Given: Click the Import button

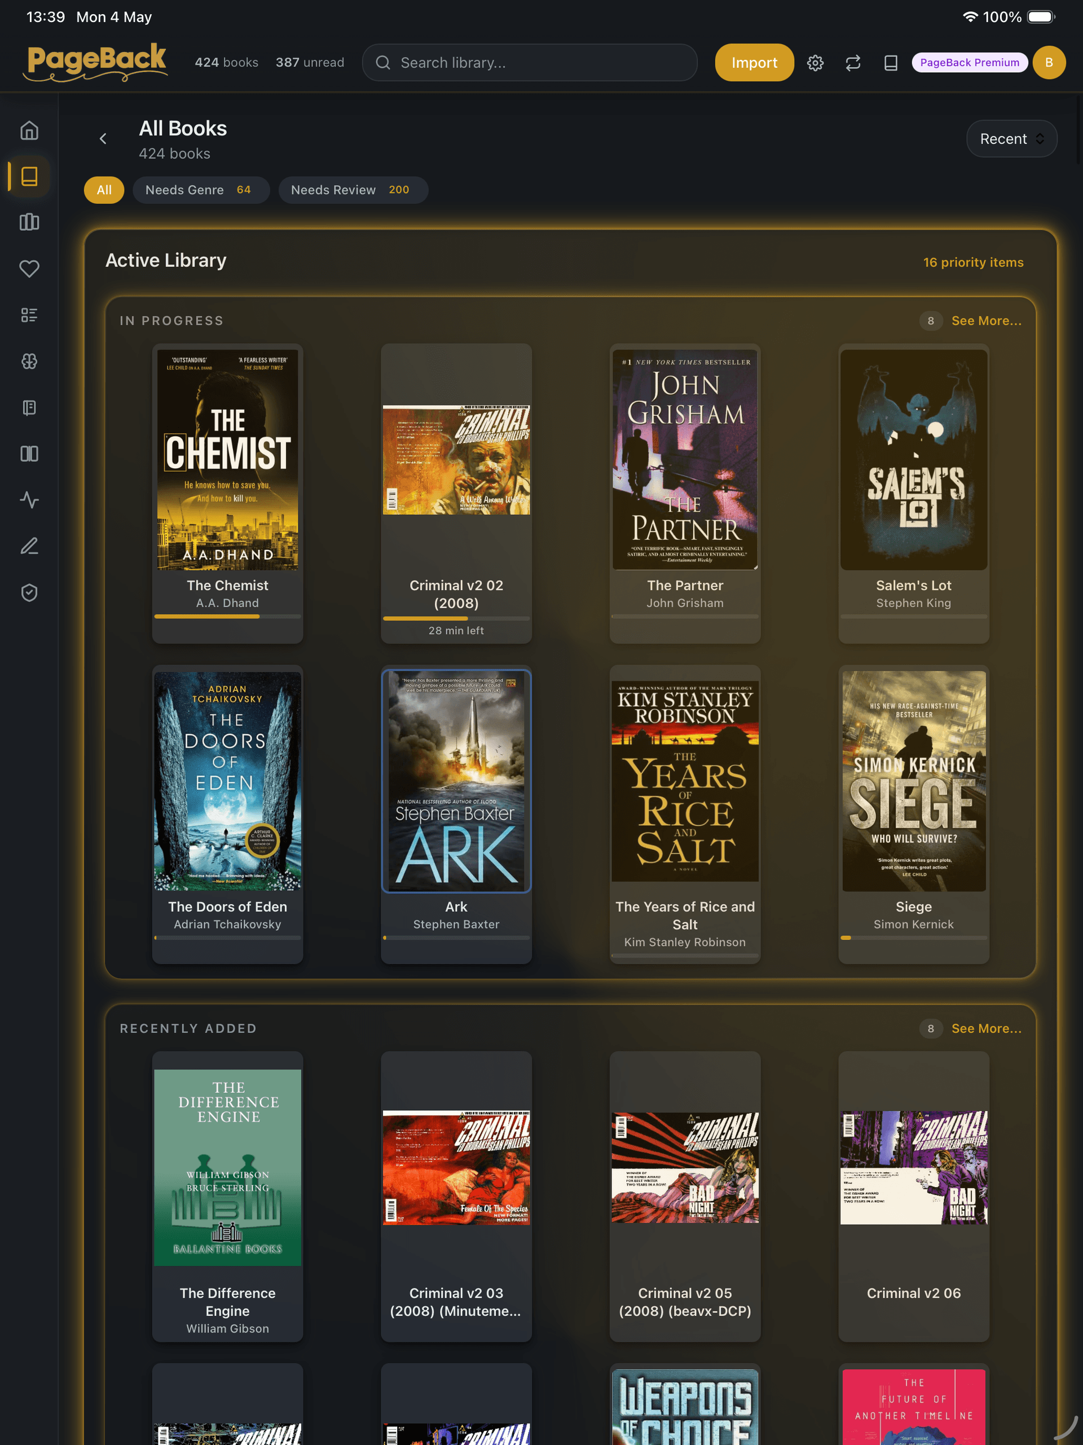Looking at the screenshot, I should point(754,63).
